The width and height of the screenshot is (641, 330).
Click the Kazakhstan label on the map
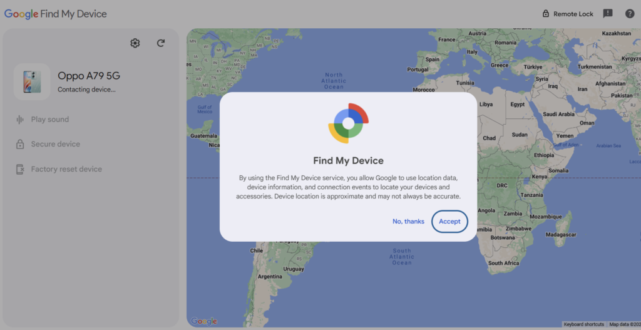[x=617, y=33]
